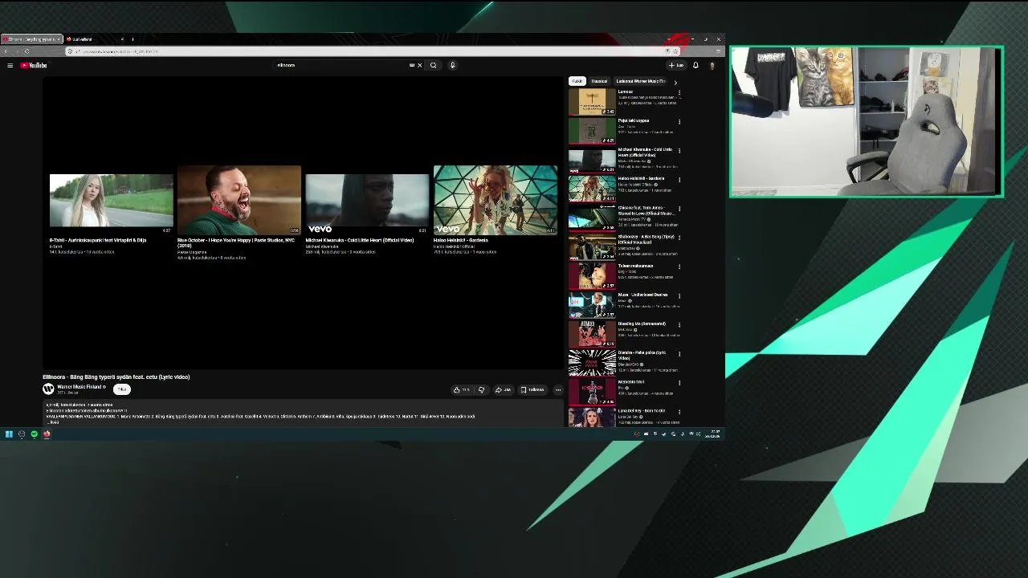Open the account avatar menu
Screen dimensions: 1028x578
point(712,65)
